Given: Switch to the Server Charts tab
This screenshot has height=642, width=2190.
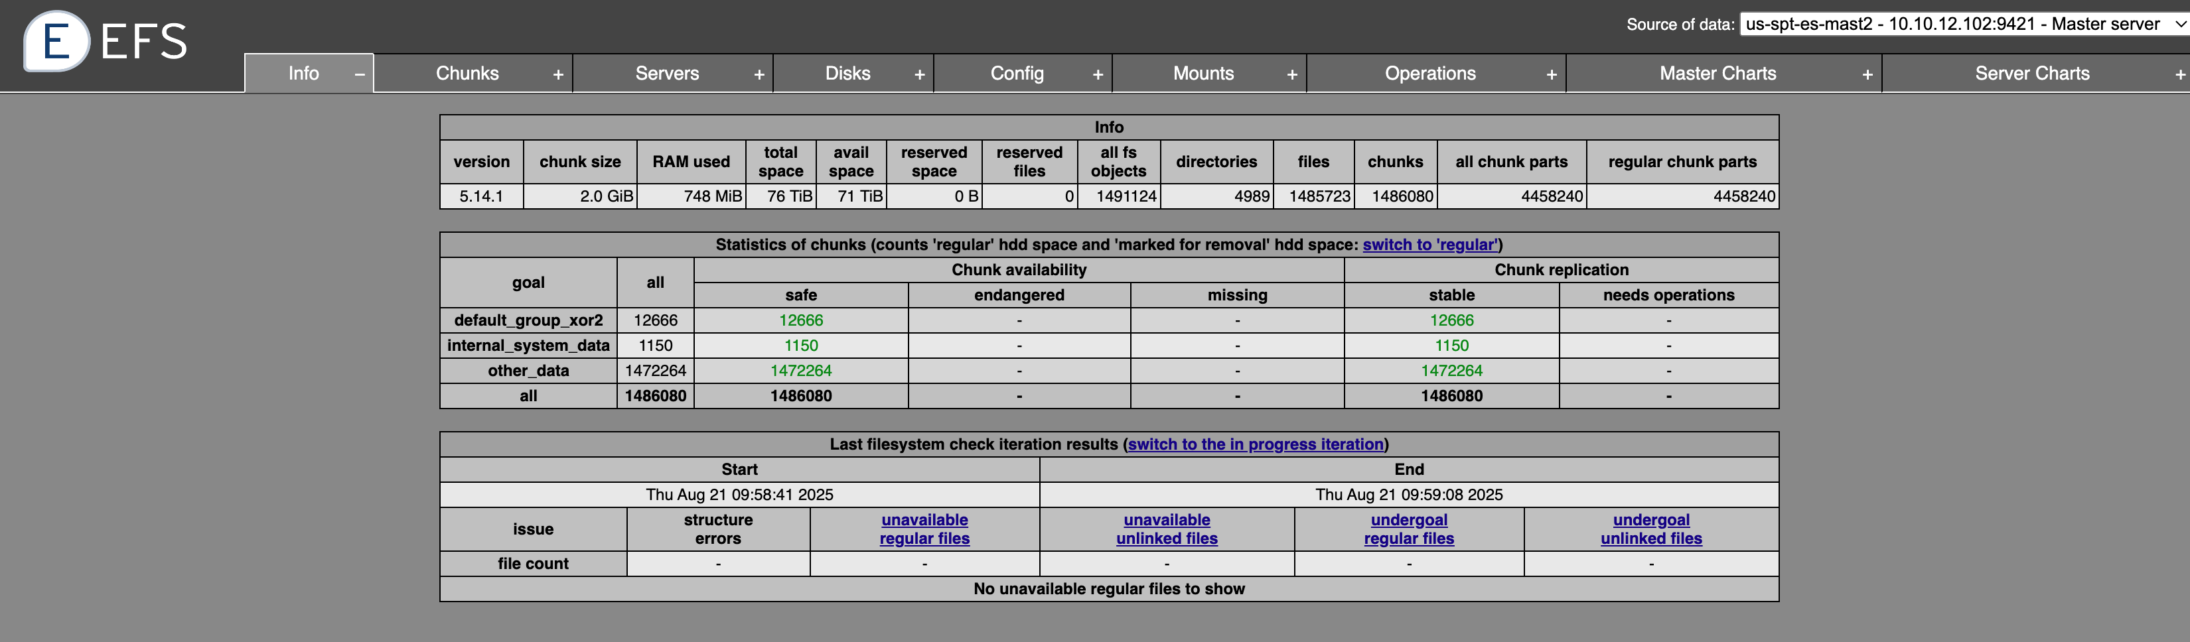Looking at the screenshot, I should coord(2033,73).
